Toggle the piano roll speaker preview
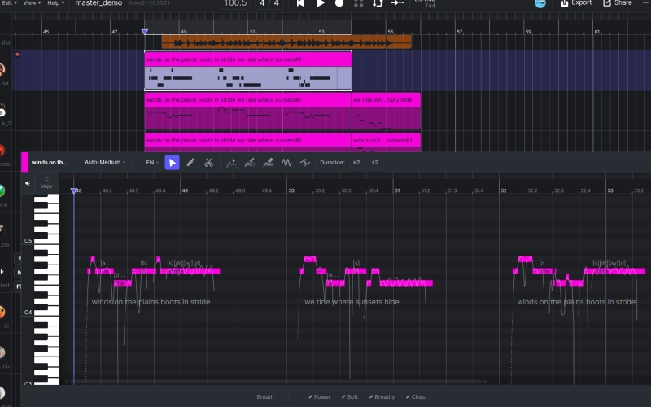Screen dimensions: 651x407 click(28, 183)
